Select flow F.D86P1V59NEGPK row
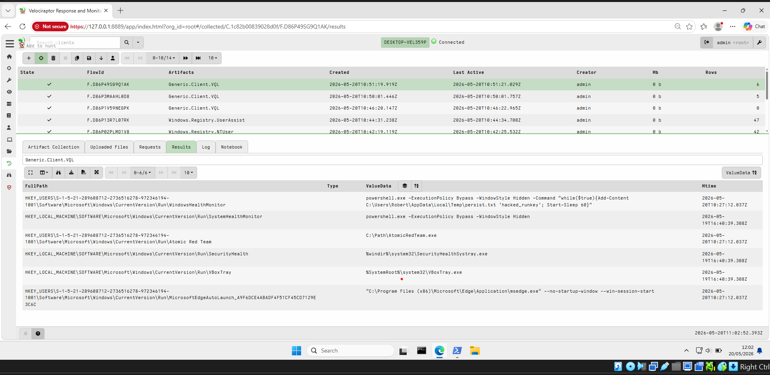Screen dimensions: 770x375 coord(391,108)
